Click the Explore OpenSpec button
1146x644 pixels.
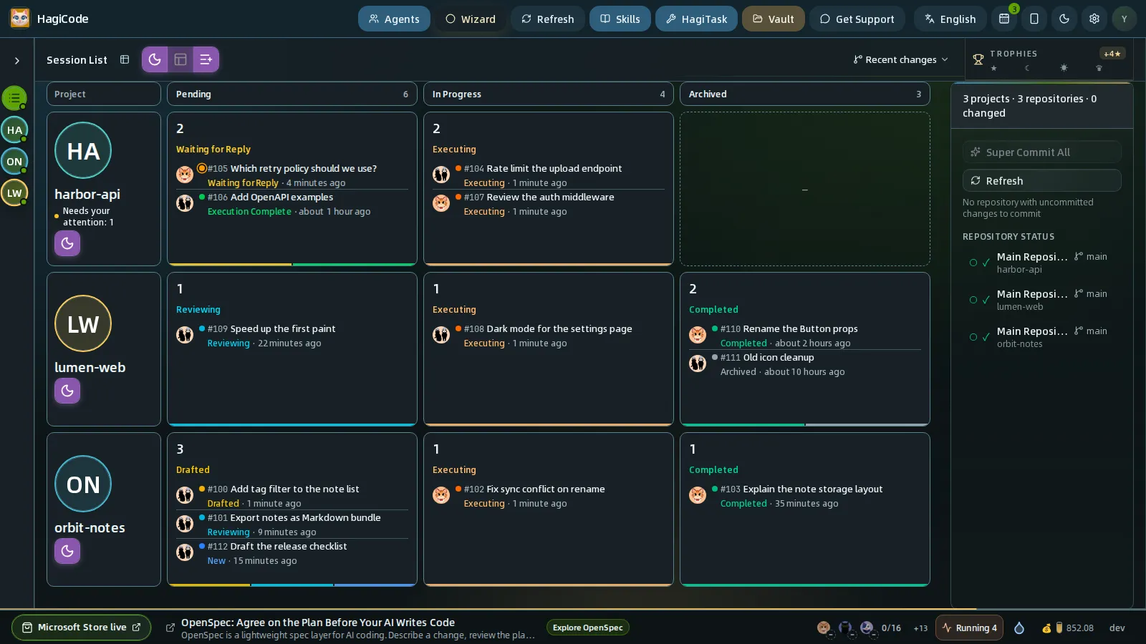(x=587, y=628)
